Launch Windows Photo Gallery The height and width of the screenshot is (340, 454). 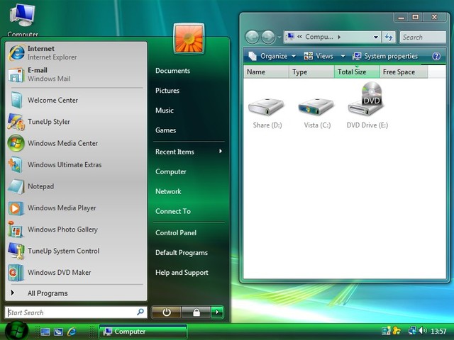click(x=76, y=229)
